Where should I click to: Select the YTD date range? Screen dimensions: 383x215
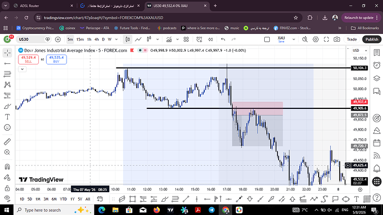pos(63,199)
